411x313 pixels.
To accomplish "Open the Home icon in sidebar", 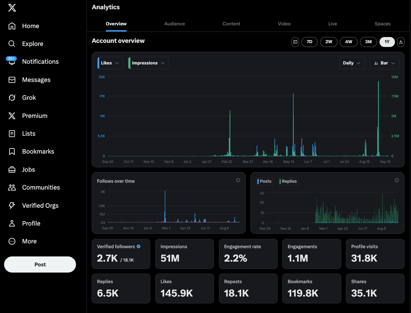I will [x=12, y=26].
